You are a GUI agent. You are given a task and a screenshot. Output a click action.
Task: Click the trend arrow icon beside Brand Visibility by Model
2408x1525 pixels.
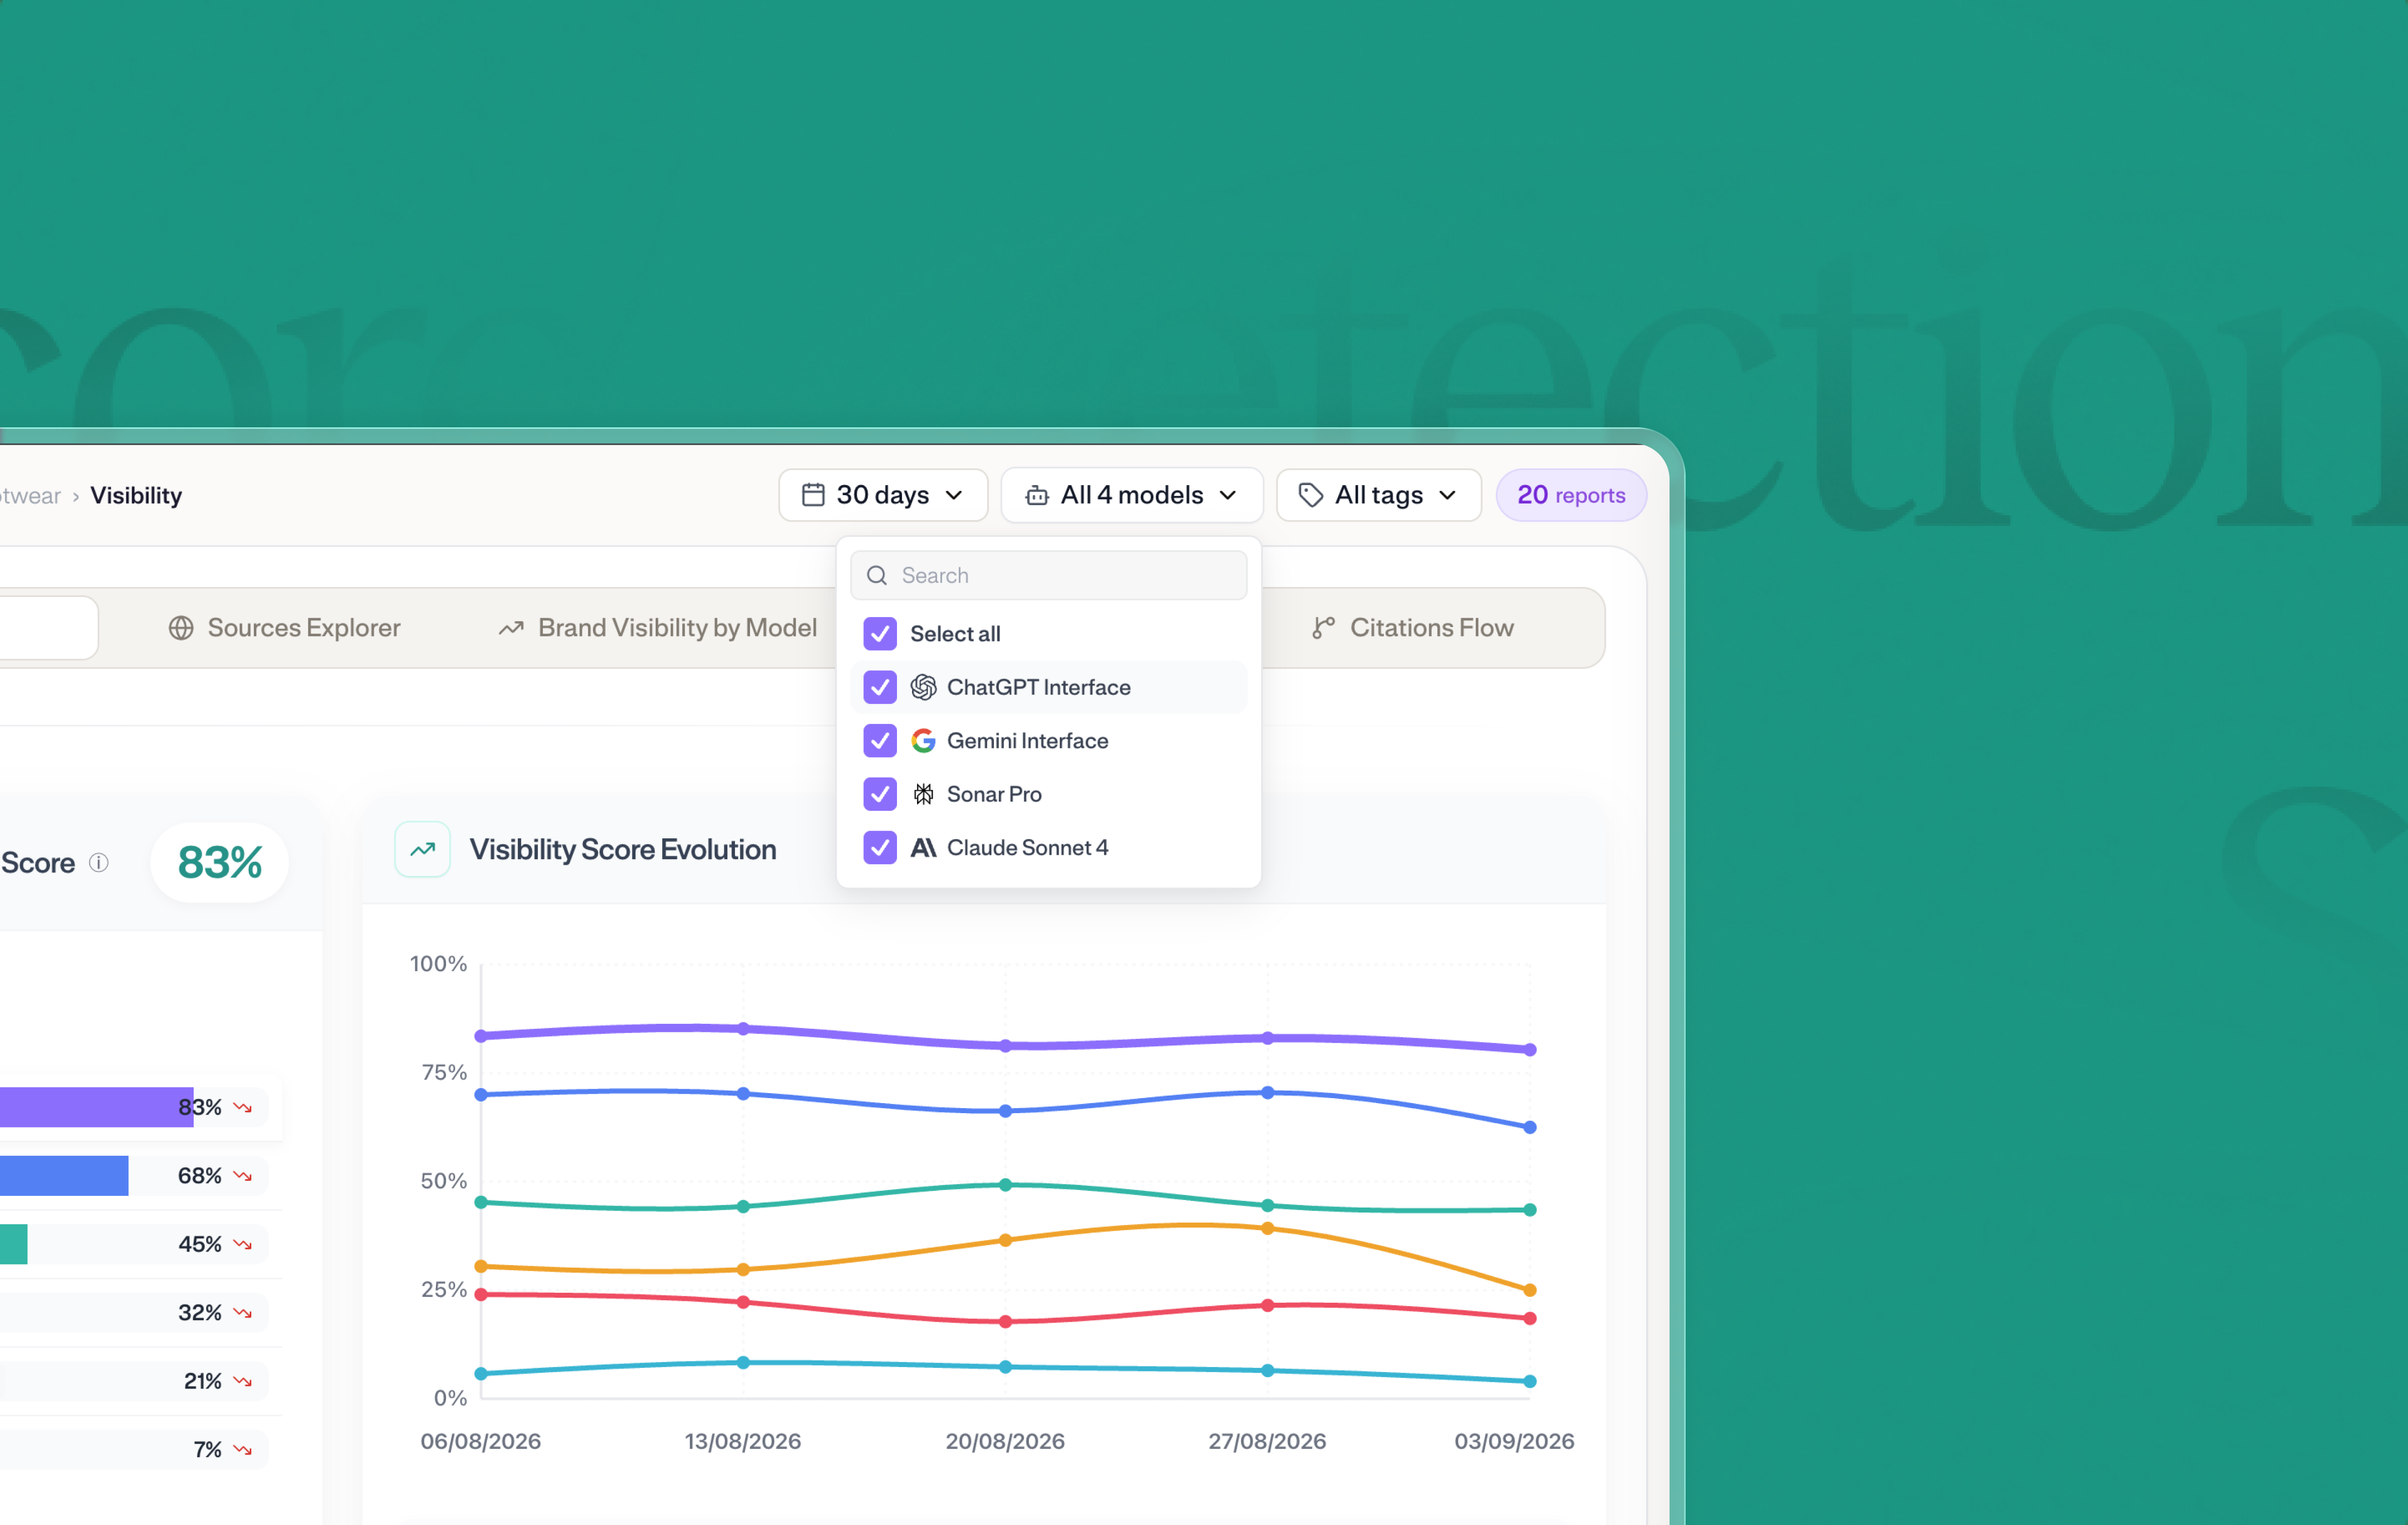point(511,628)
